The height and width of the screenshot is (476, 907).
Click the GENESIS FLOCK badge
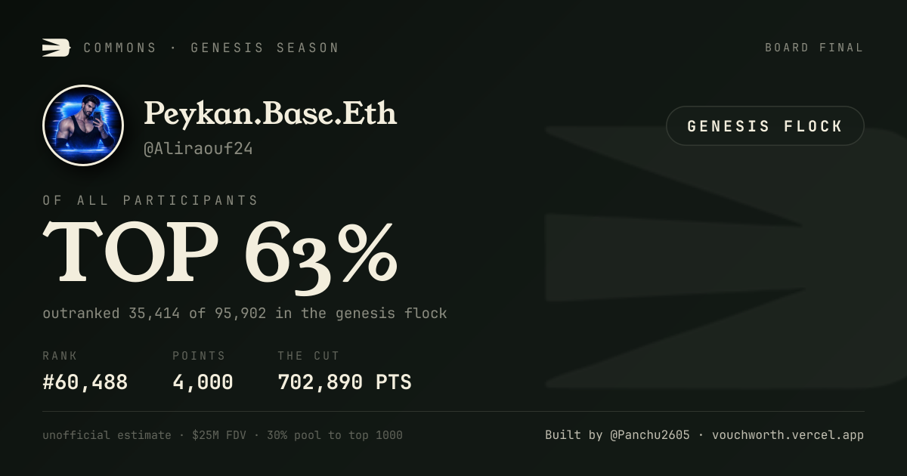(765, 126)
